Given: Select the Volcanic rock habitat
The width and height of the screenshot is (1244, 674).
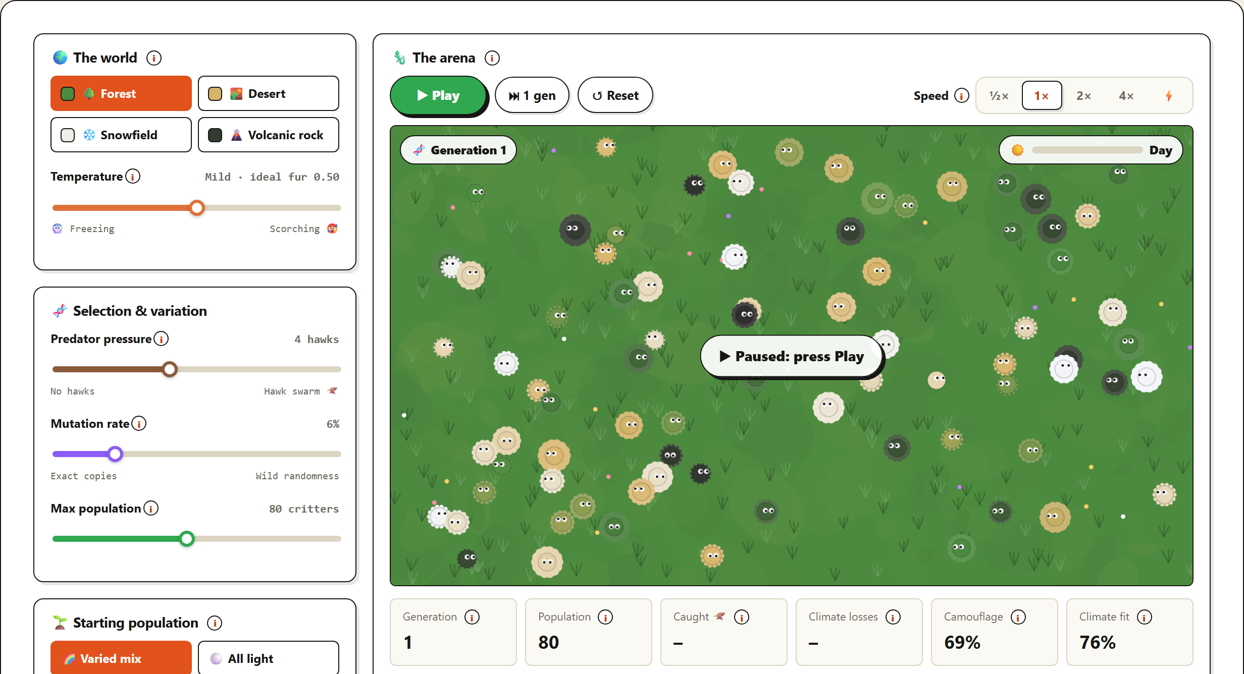Looking at the screenshot, I should pos(269,135).
